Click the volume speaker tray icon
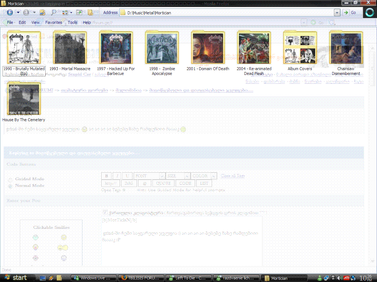377x282 pixels. (340, 278)
